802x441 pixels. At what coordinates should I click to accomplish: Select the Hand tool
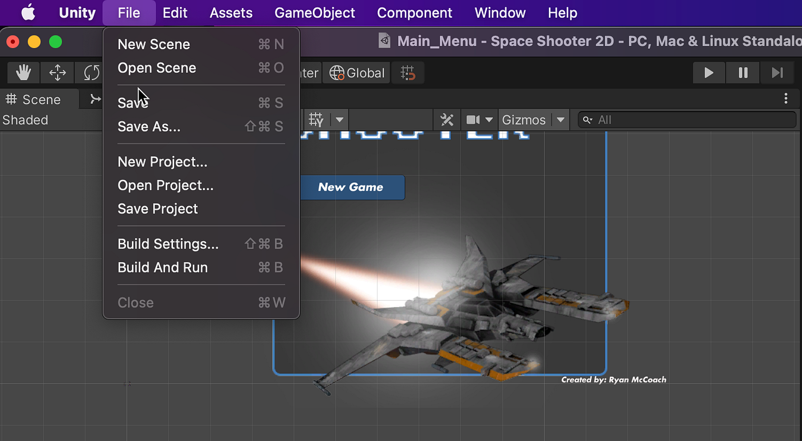click(23, 73)
